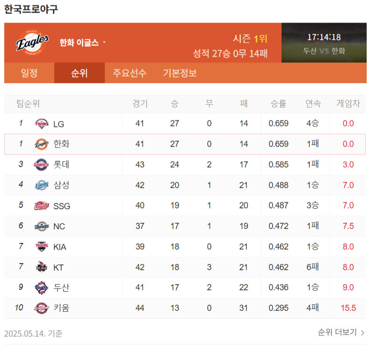Click the KT Wiz team logo

pyautogui.click(x=42, y=267)
